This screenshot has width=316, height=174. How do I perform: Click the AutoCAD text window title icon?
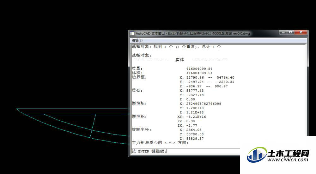[132, 33]
